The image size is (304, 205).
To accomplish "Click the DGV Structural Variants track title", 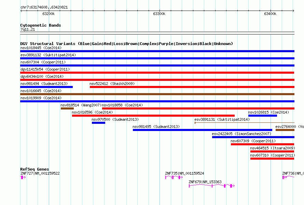I will pos(127,44).
